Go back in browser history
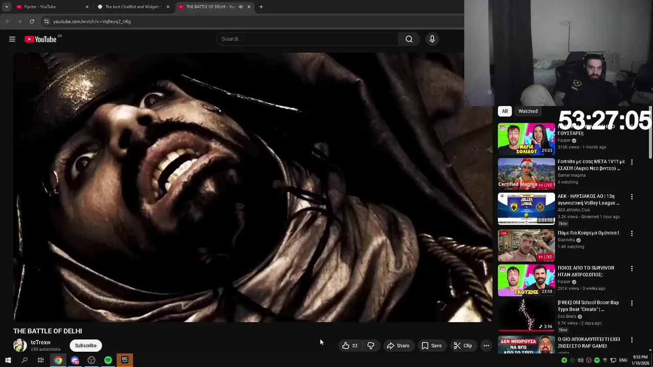The height and width of the screenshot is (367, 653). (x=7, y=21)
